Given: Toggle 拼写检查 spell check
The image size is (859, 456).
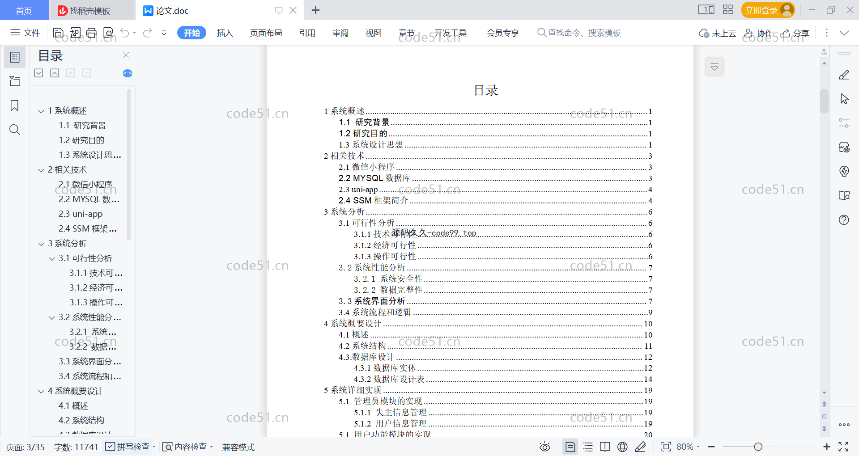Looking at the screenshot, I should 128,447.
